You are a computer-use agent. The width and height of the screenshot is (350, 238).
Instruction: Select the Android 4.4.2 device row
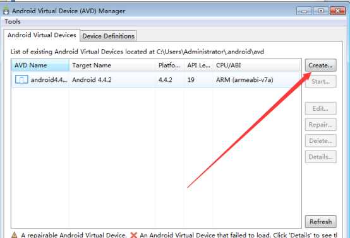(x=156, y=79)
